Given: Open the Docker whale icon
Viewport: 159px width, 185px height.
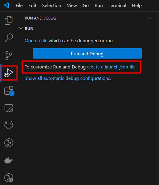Looking at the screenshot, I should 9,160.
